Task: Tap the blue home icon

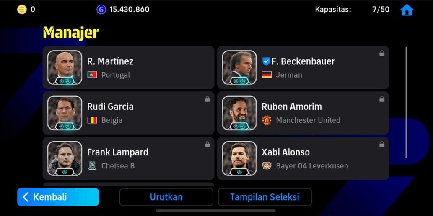Action: pyautogui.click(x=407, y=10)
